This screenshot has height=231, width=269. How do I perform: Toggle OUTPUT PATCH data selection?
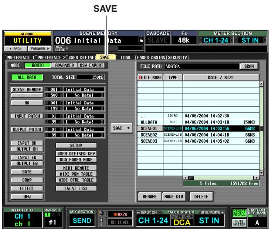pyautogui.click(x=27, y=129)
